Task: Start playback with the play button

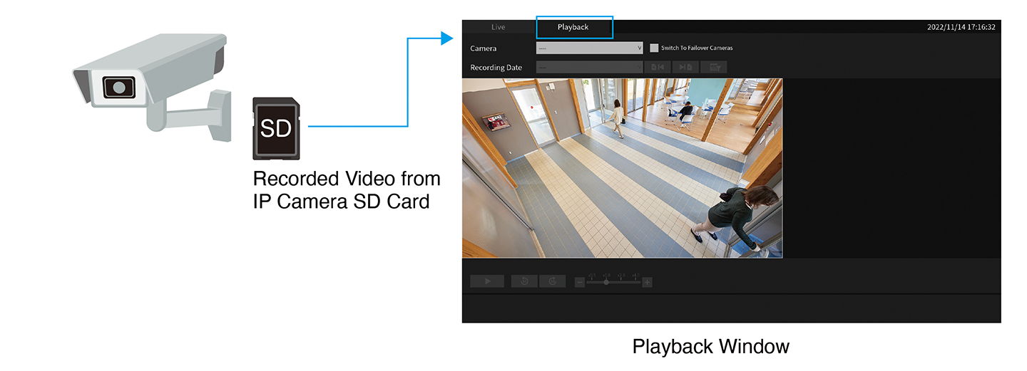Action: (x=487, y=281)
